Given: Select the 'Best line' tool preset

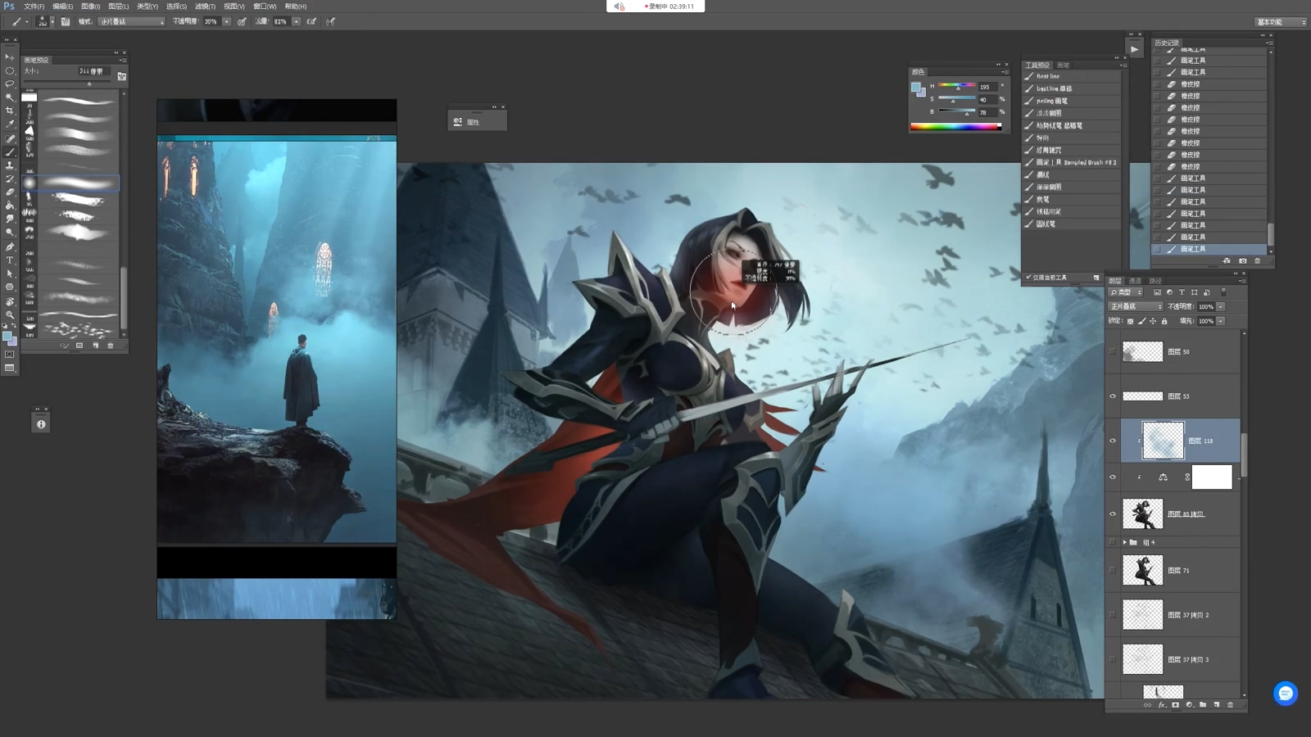Looking at the screenshot, I should 1048,76.
